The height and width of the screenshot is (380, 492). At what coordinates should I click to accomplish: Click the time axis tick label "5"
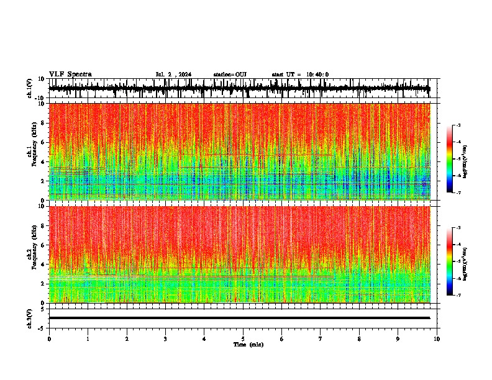(x=243, y=339)
